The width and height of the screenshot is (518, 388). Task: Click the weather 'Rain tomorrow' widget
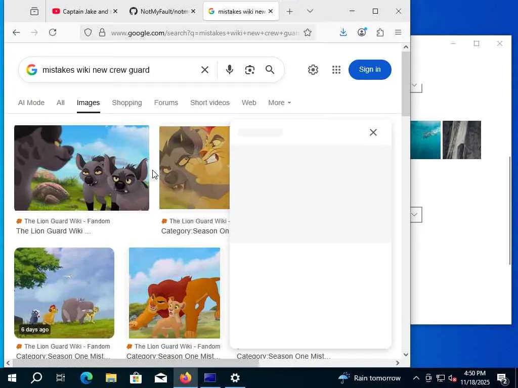point(369,378)
